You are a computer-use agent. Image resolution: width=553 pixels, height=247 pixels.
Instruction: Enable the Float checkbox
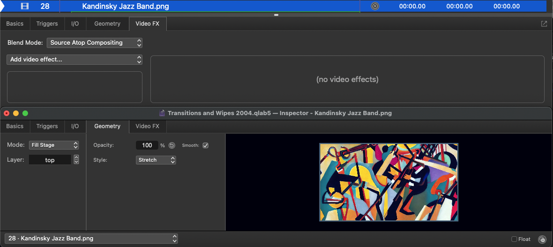(514, 239)
